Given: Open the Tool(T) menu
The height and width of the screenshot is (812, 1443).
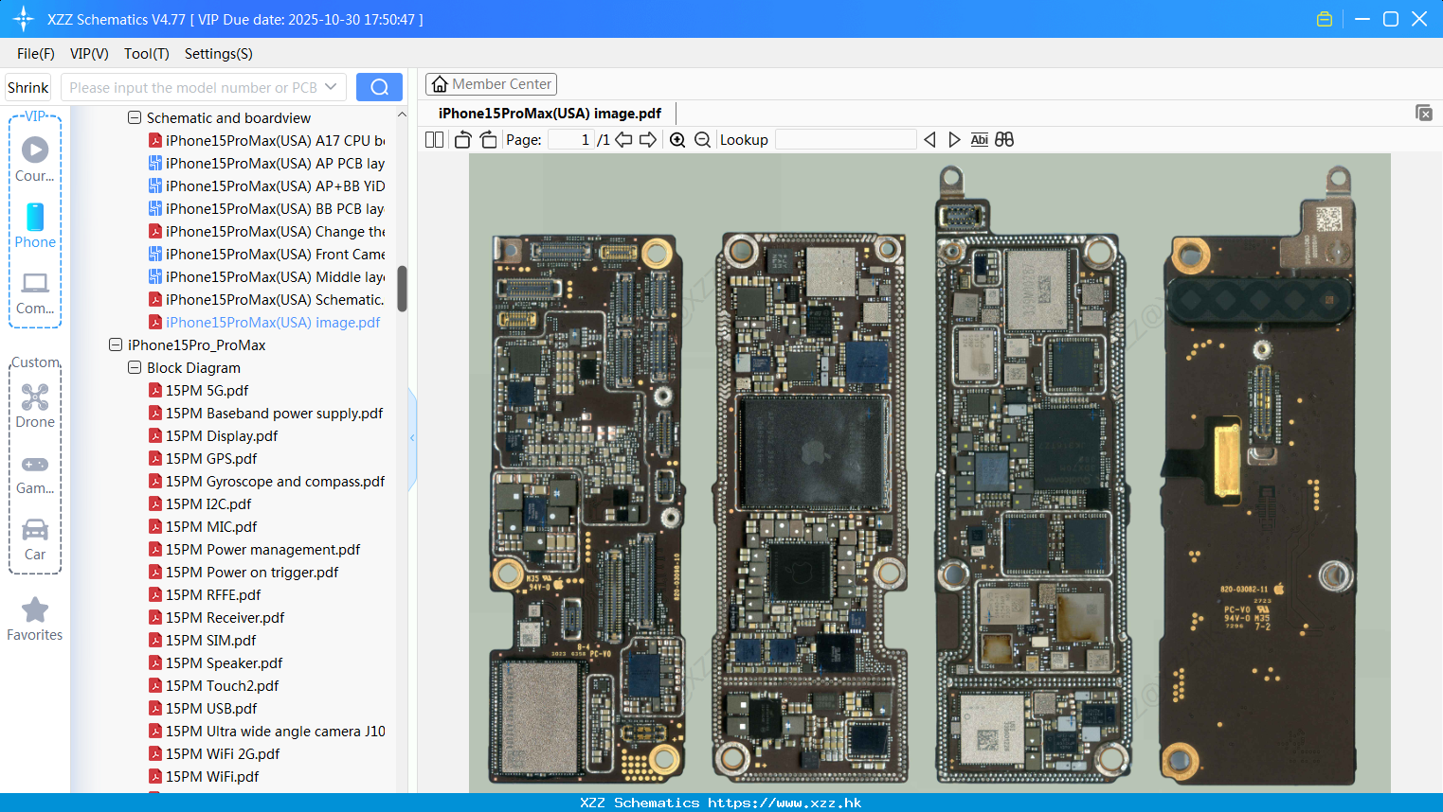Looking at the screenshot, I should [x=147, y=53].
